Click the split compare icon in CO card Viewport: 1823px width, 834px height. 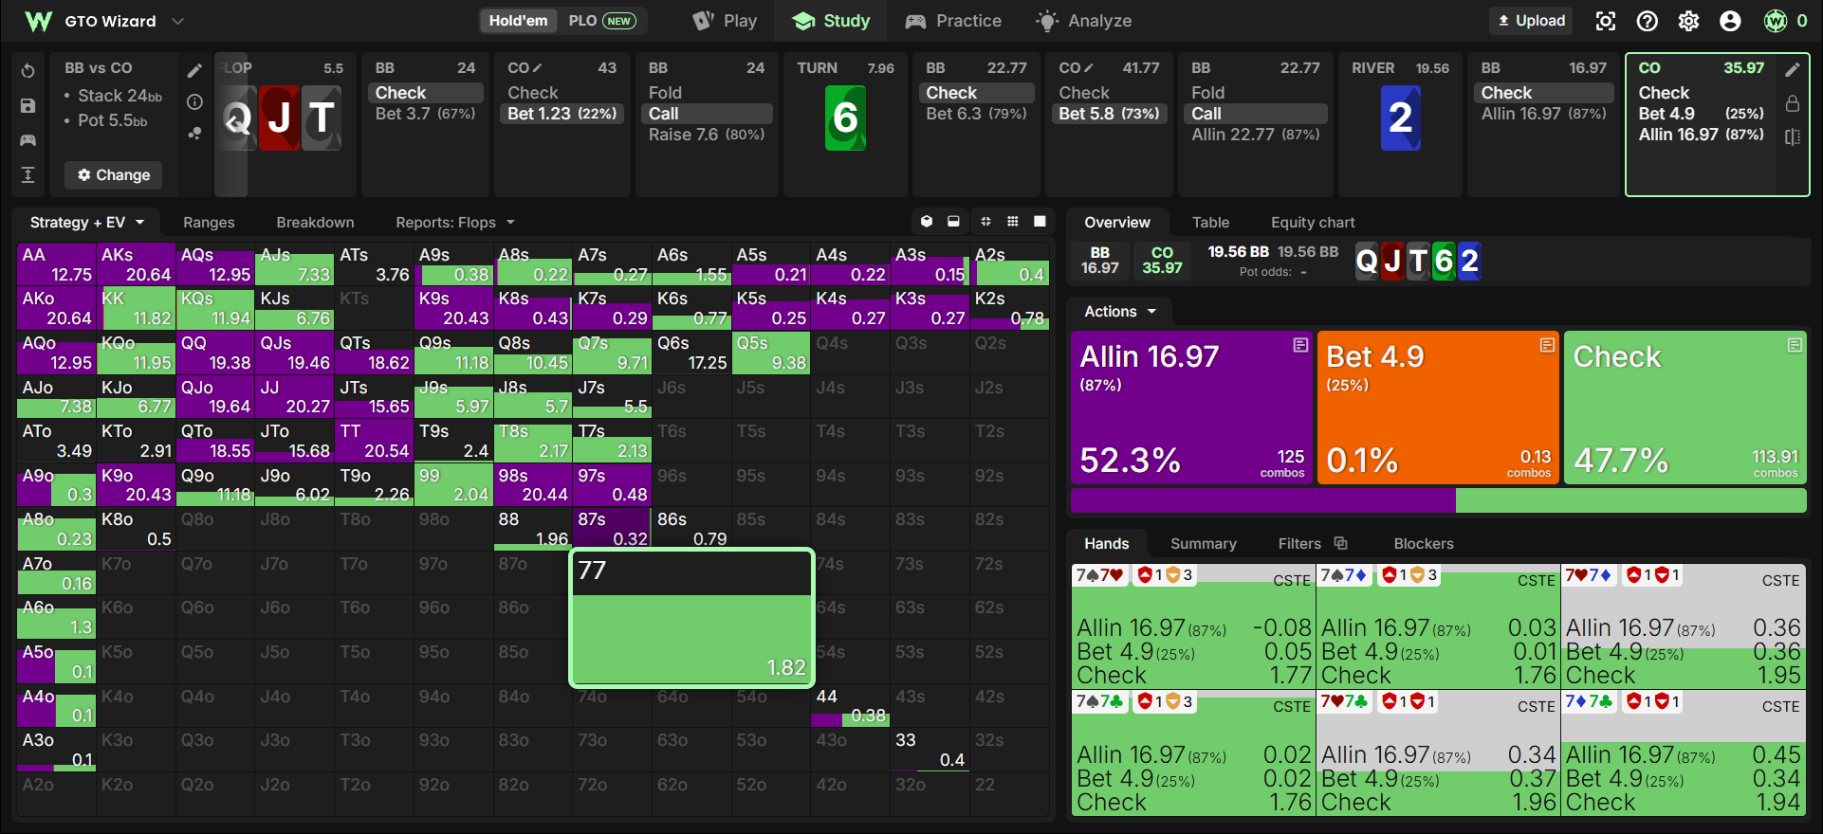tap(1792, 136)
